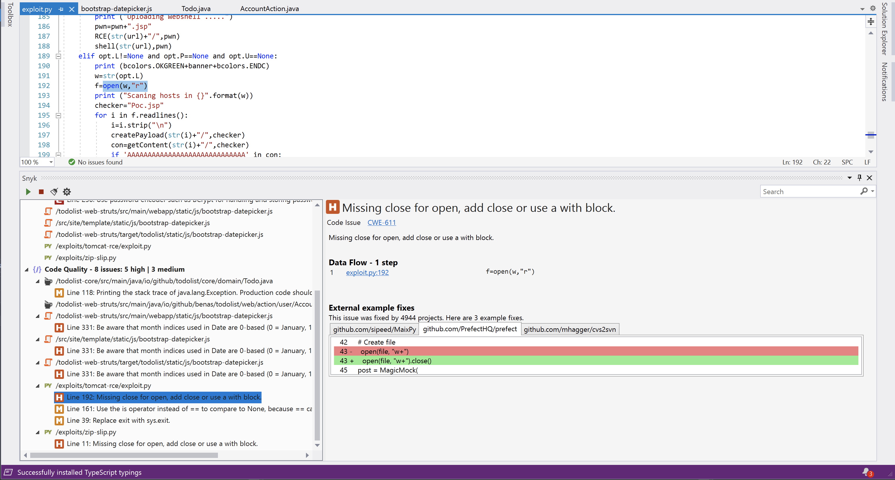Open the CWE-611 link
Viewport: 895px width, 480px height.
[x=381, y=223]
